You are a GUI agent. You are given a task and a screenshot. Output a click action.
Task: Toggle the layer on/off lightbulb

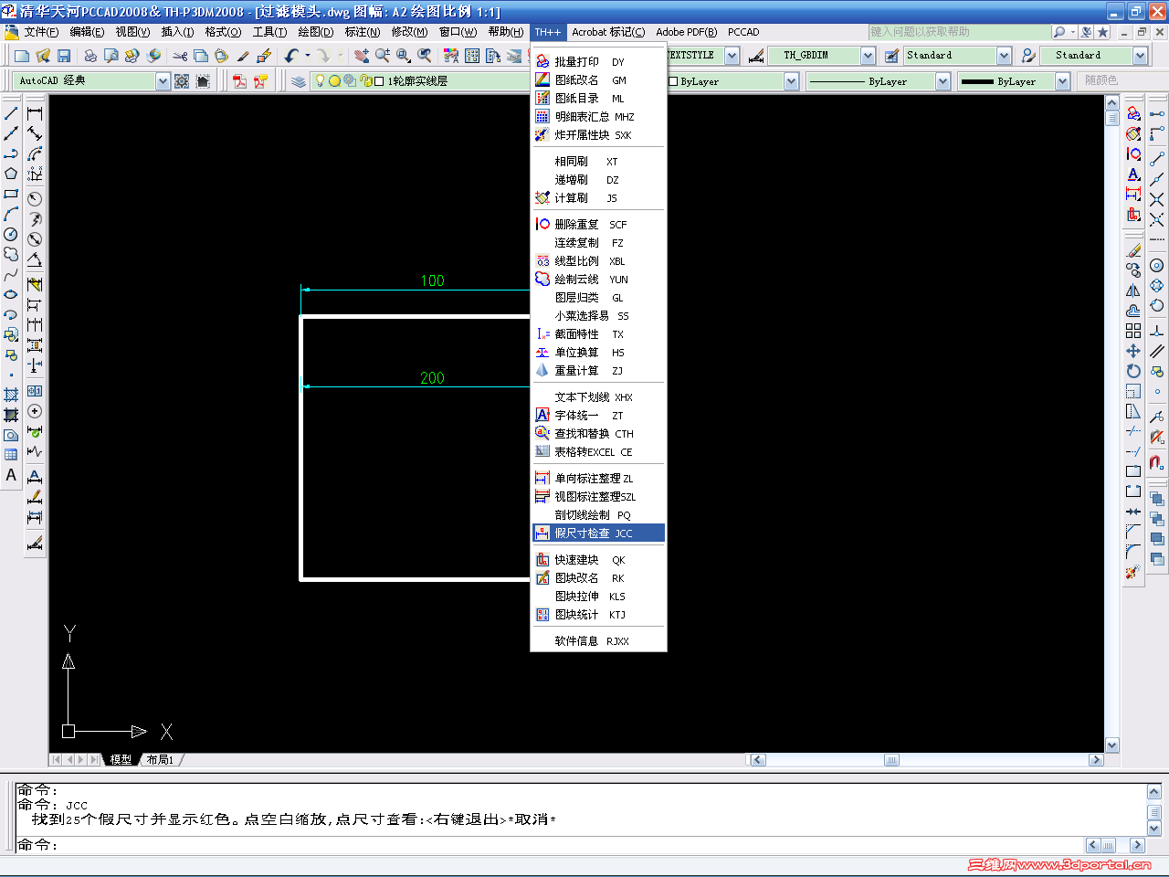pyautogui.click(x=320, y=81)
